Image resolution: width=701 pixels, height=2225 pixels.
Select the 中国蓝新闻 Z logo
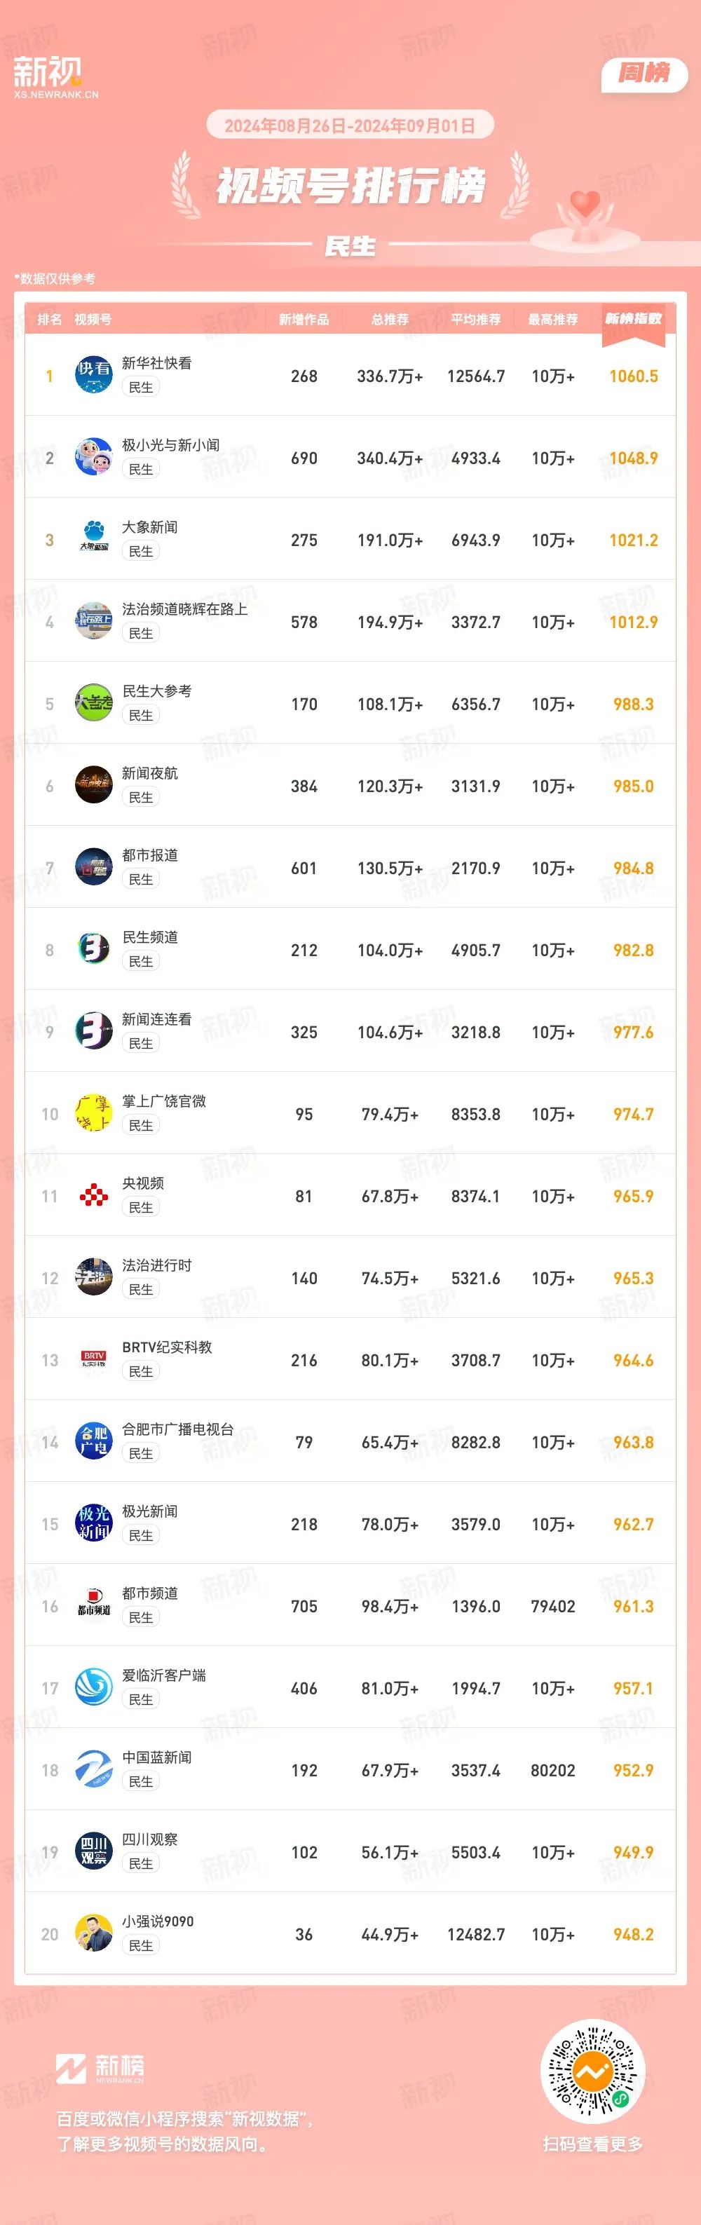93,1769
